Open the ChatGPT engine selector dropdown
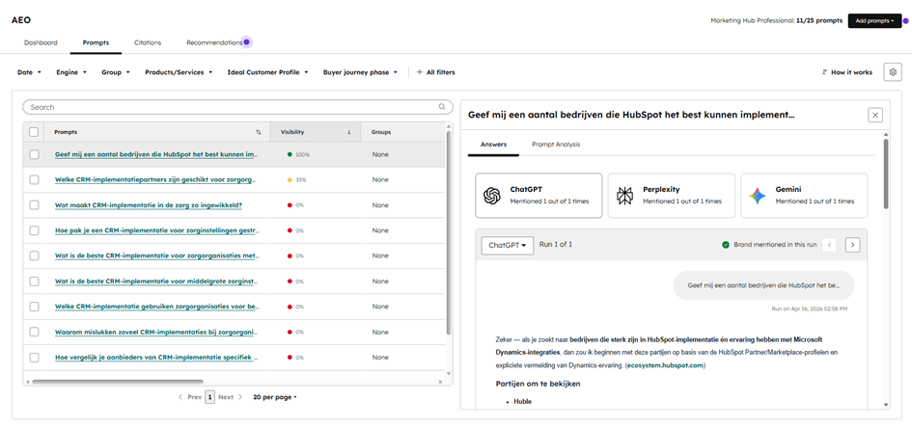 click(508, 245)
